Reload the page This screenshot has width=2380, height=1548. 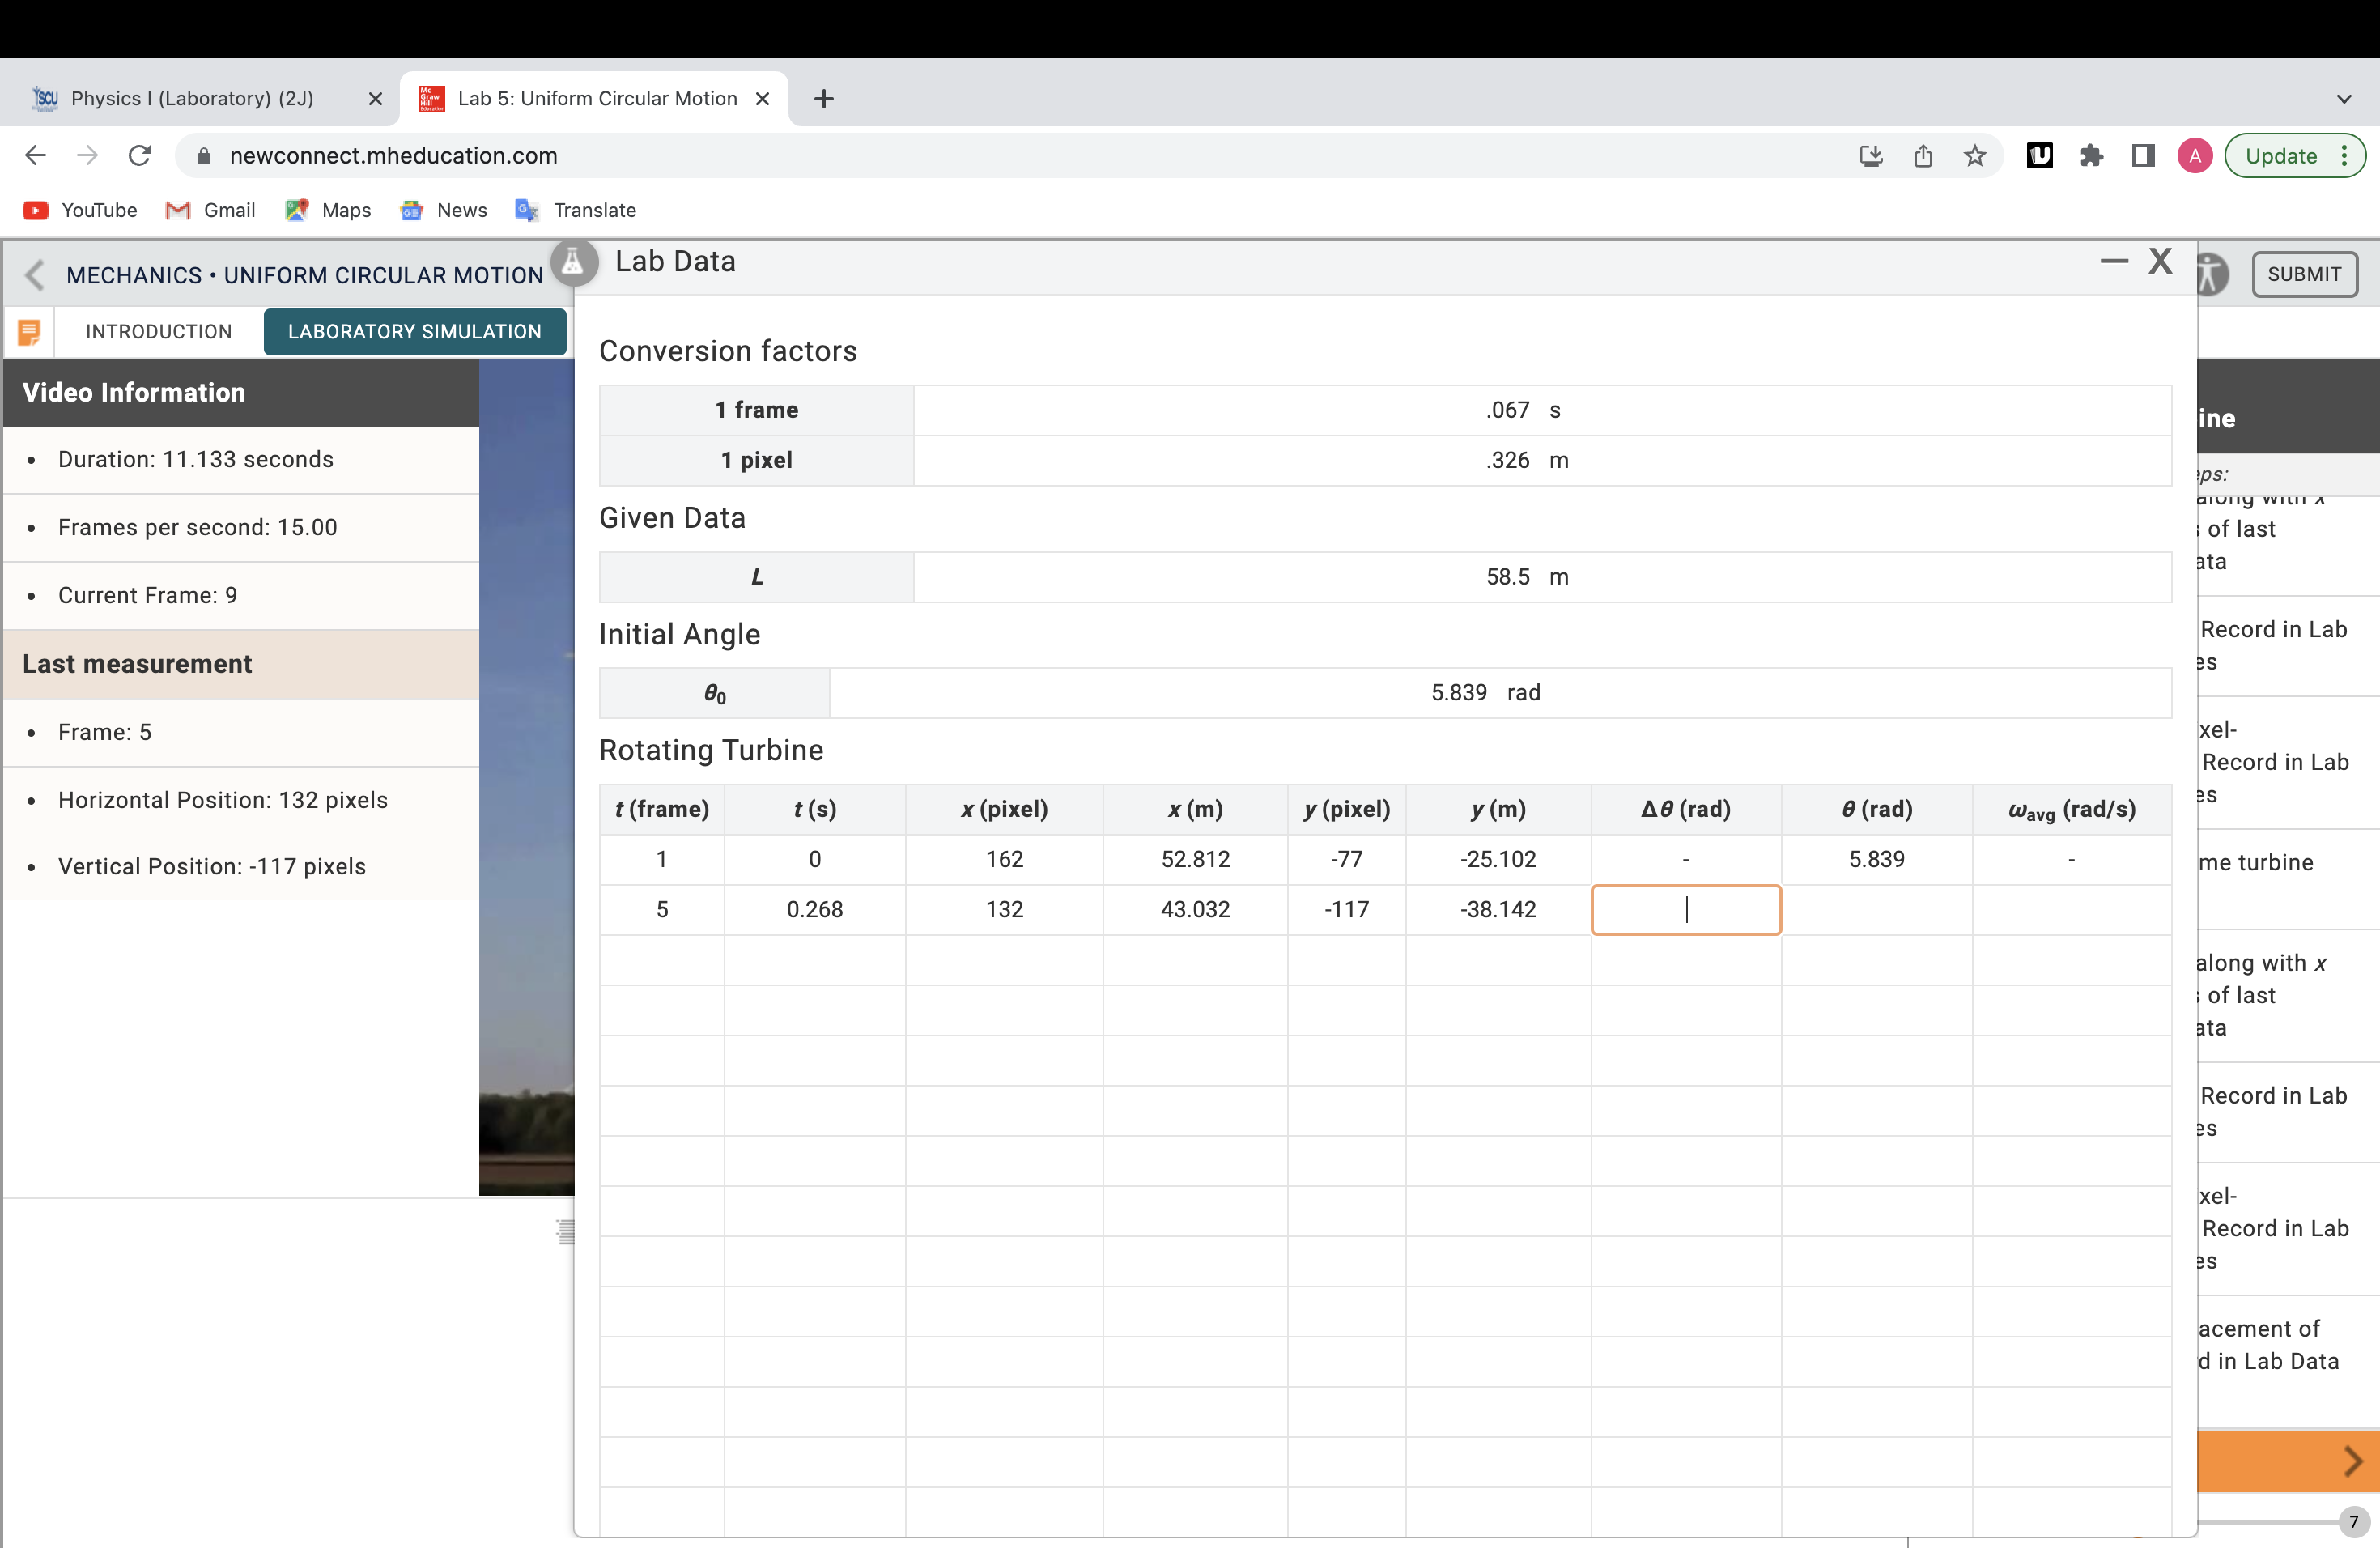pyautogui.click(x=140, y=156)
